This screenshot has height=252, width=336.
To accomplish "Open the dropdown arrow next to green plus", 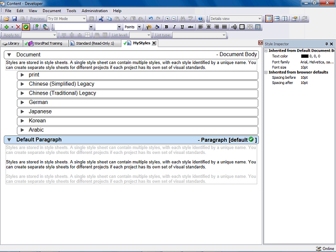I will tap(12, 27).
